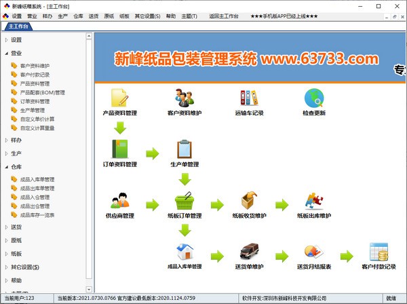Open the 生产 menu in menu bar
The image size is (407, 304).
(63, 16)
